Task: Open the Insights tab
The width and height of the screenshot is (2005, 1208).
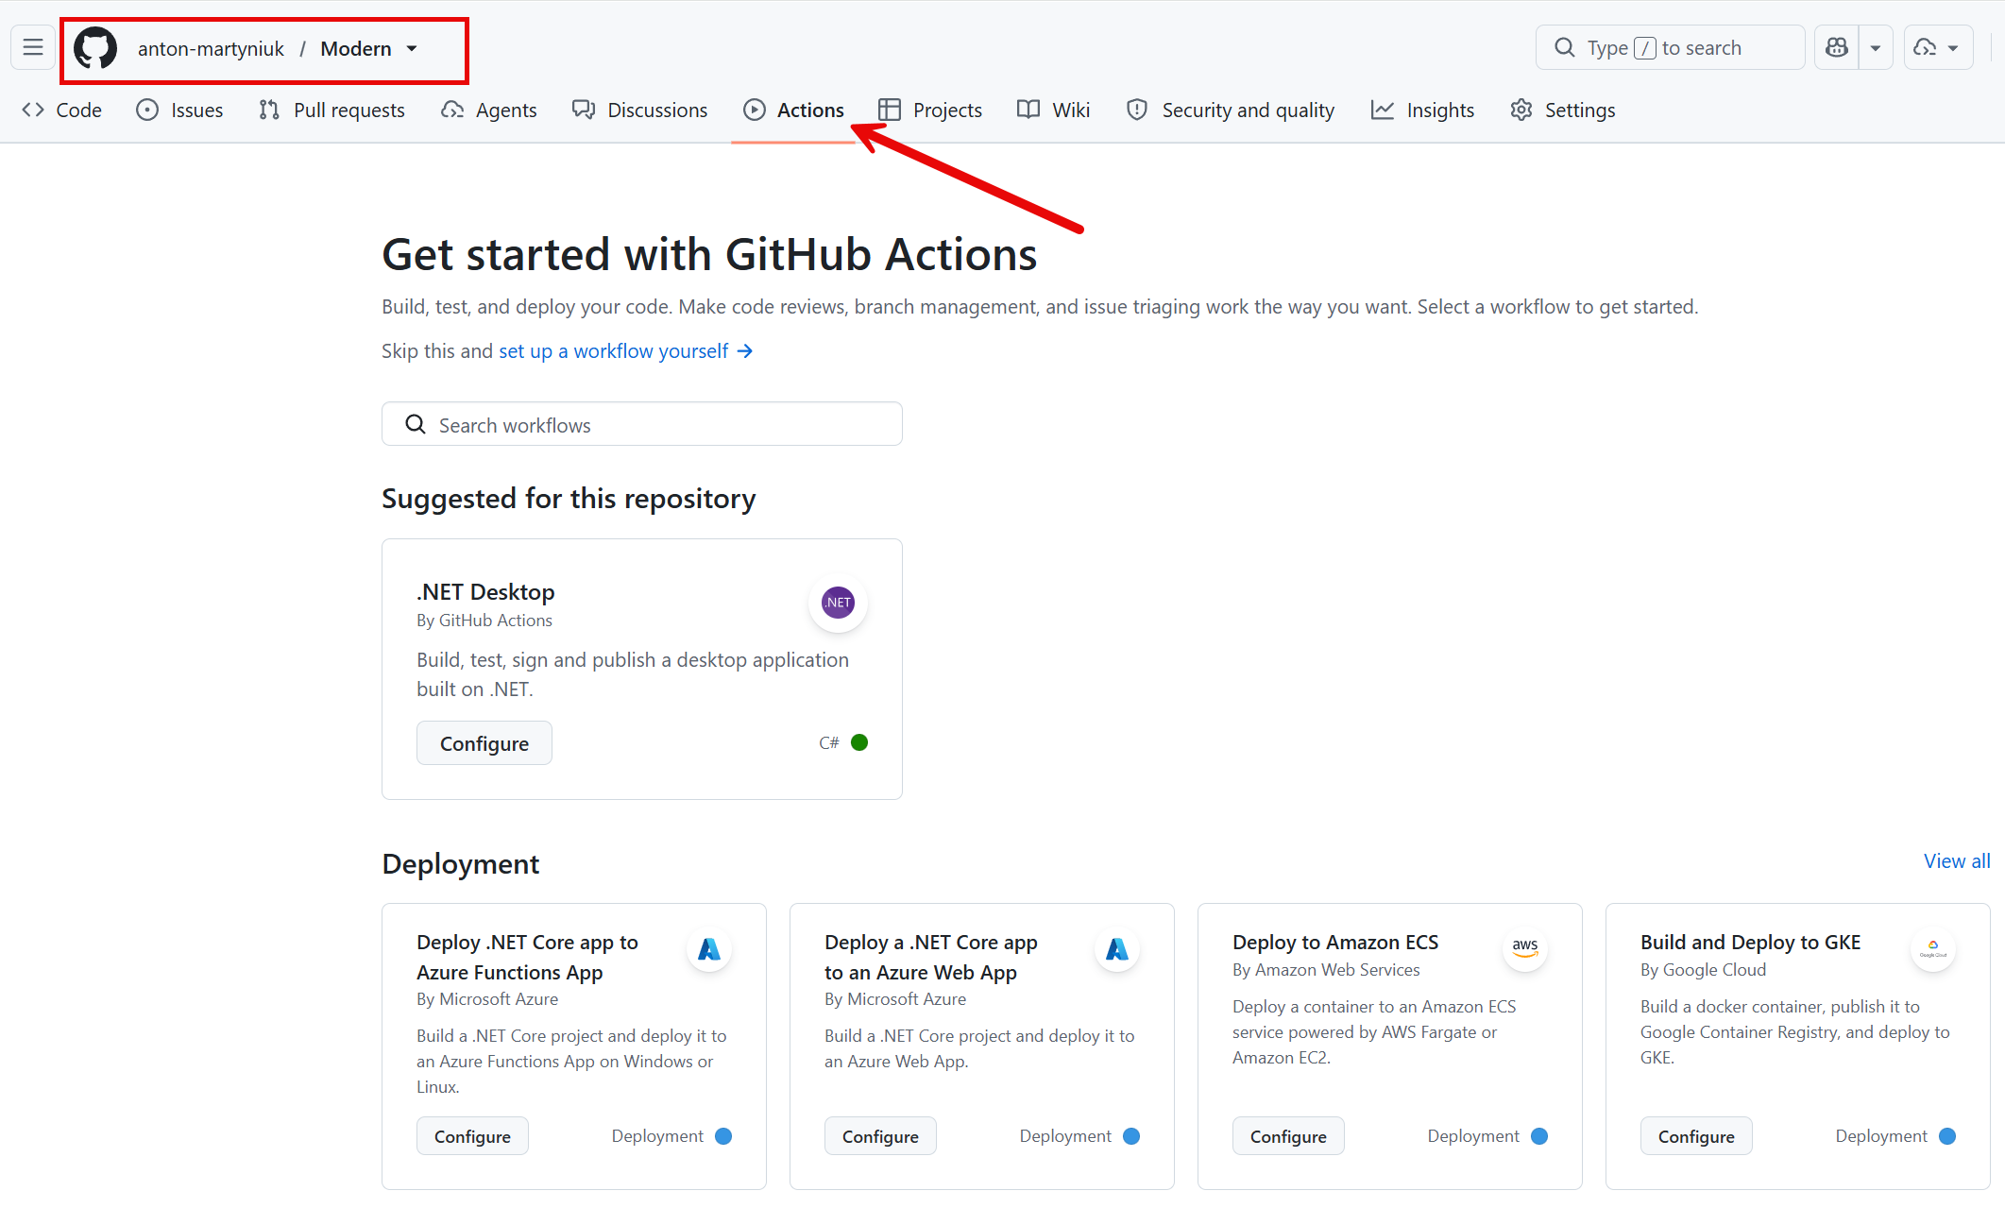Action: tap(1422, 111)
